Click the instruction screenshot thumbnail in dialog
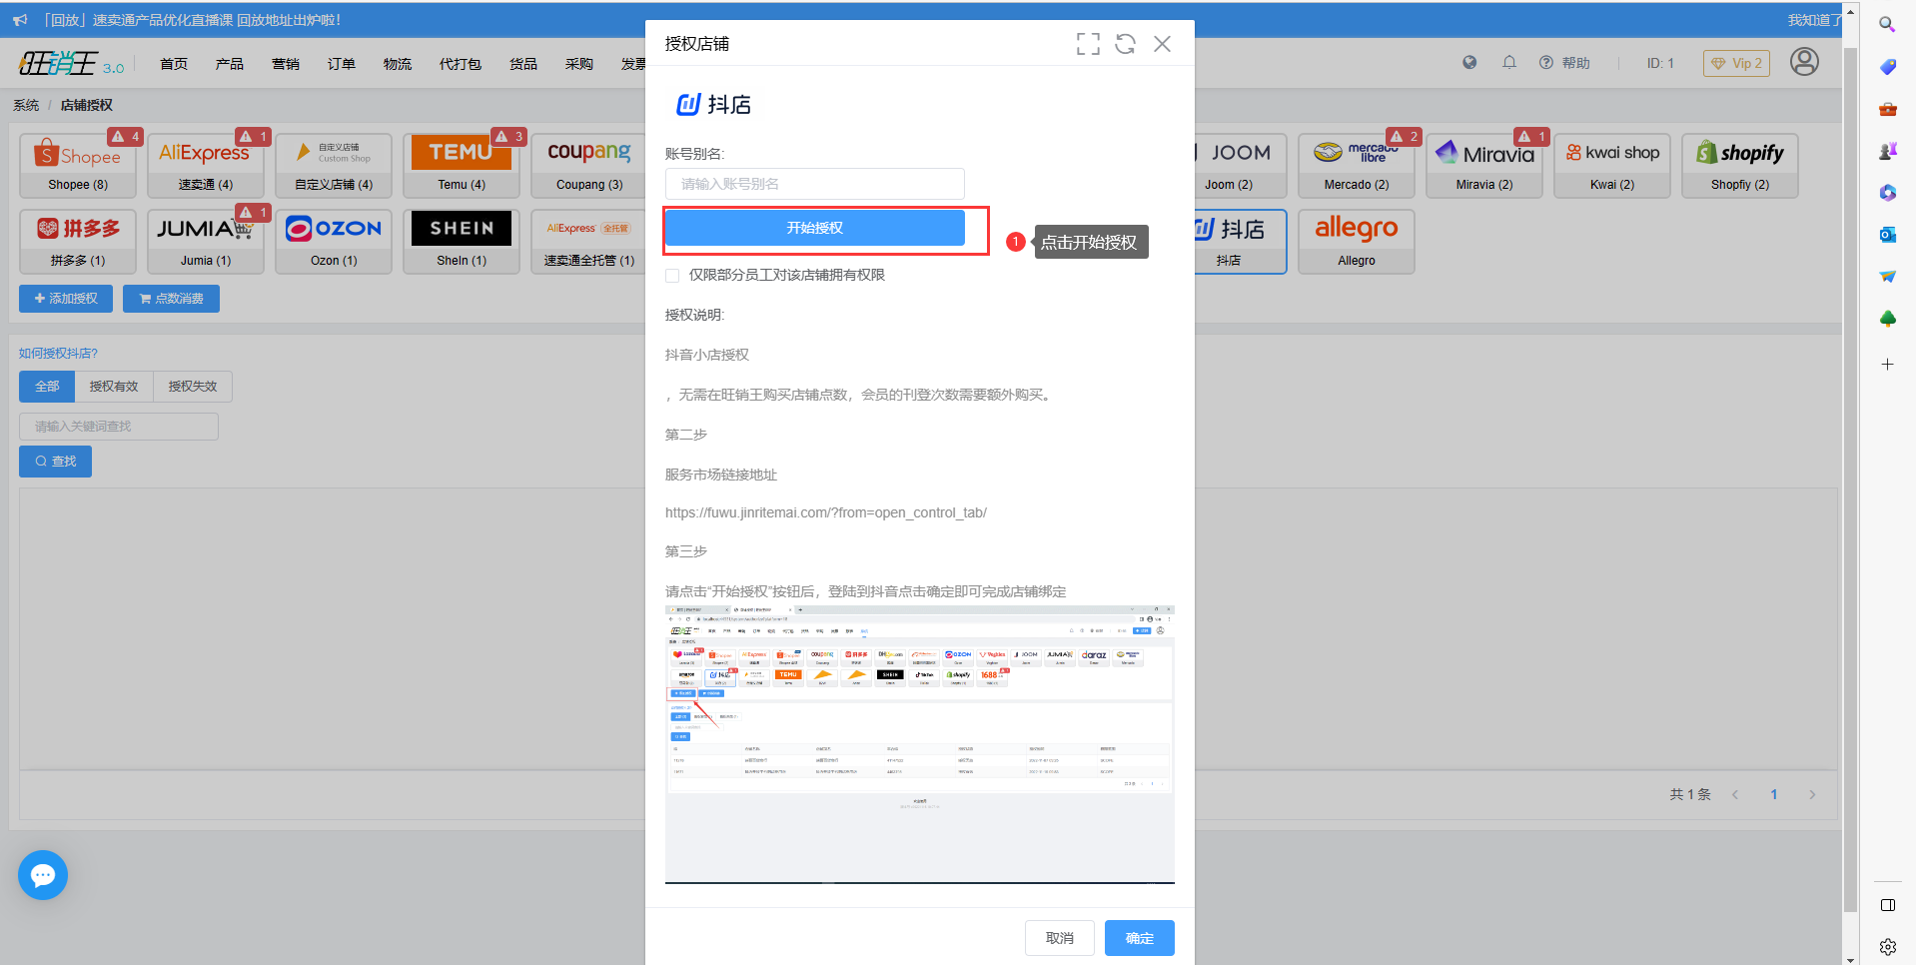The width and height of the screenshot is (1916, 965). pyautogui.click(x=920, y=744)
